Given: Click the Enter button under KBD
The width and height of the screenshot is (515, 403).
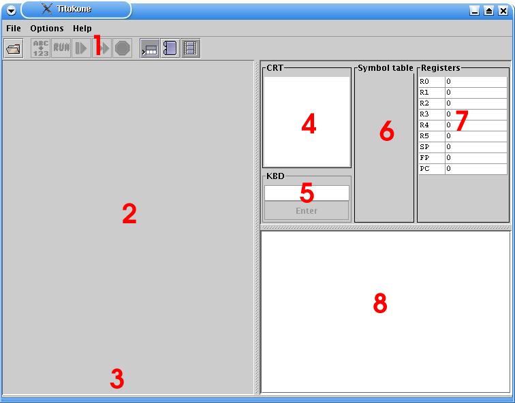Looking at the screenshot, I should click(307, 211).
